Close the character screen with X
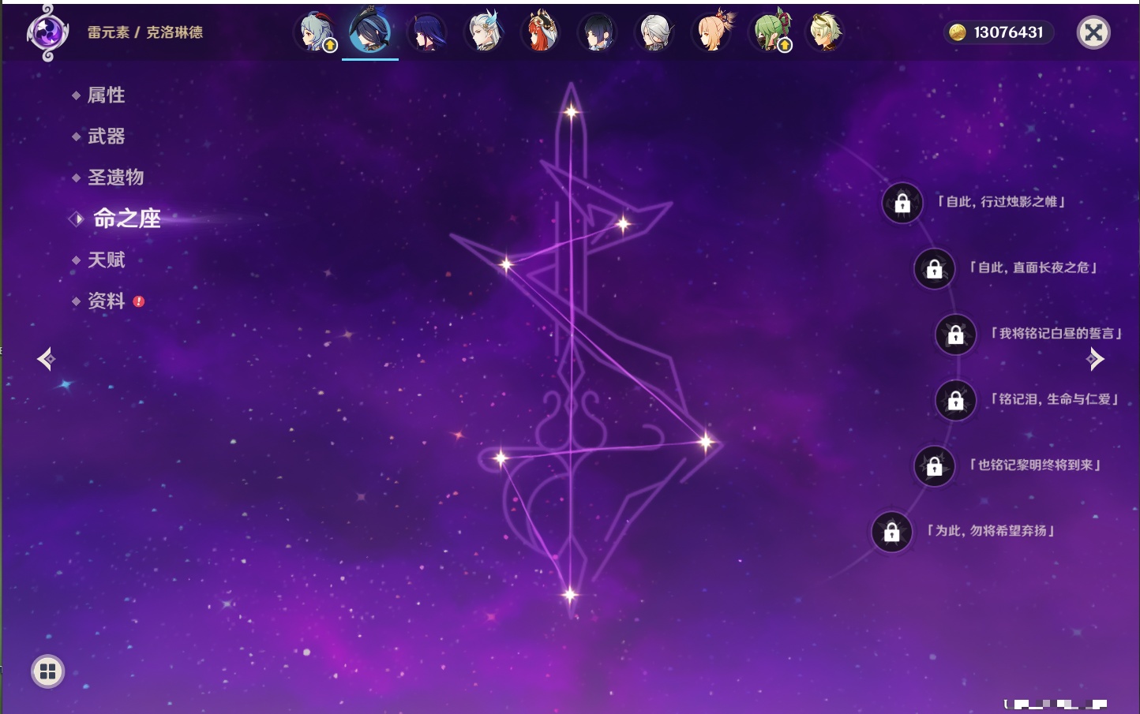 (x=1093, y=32)
